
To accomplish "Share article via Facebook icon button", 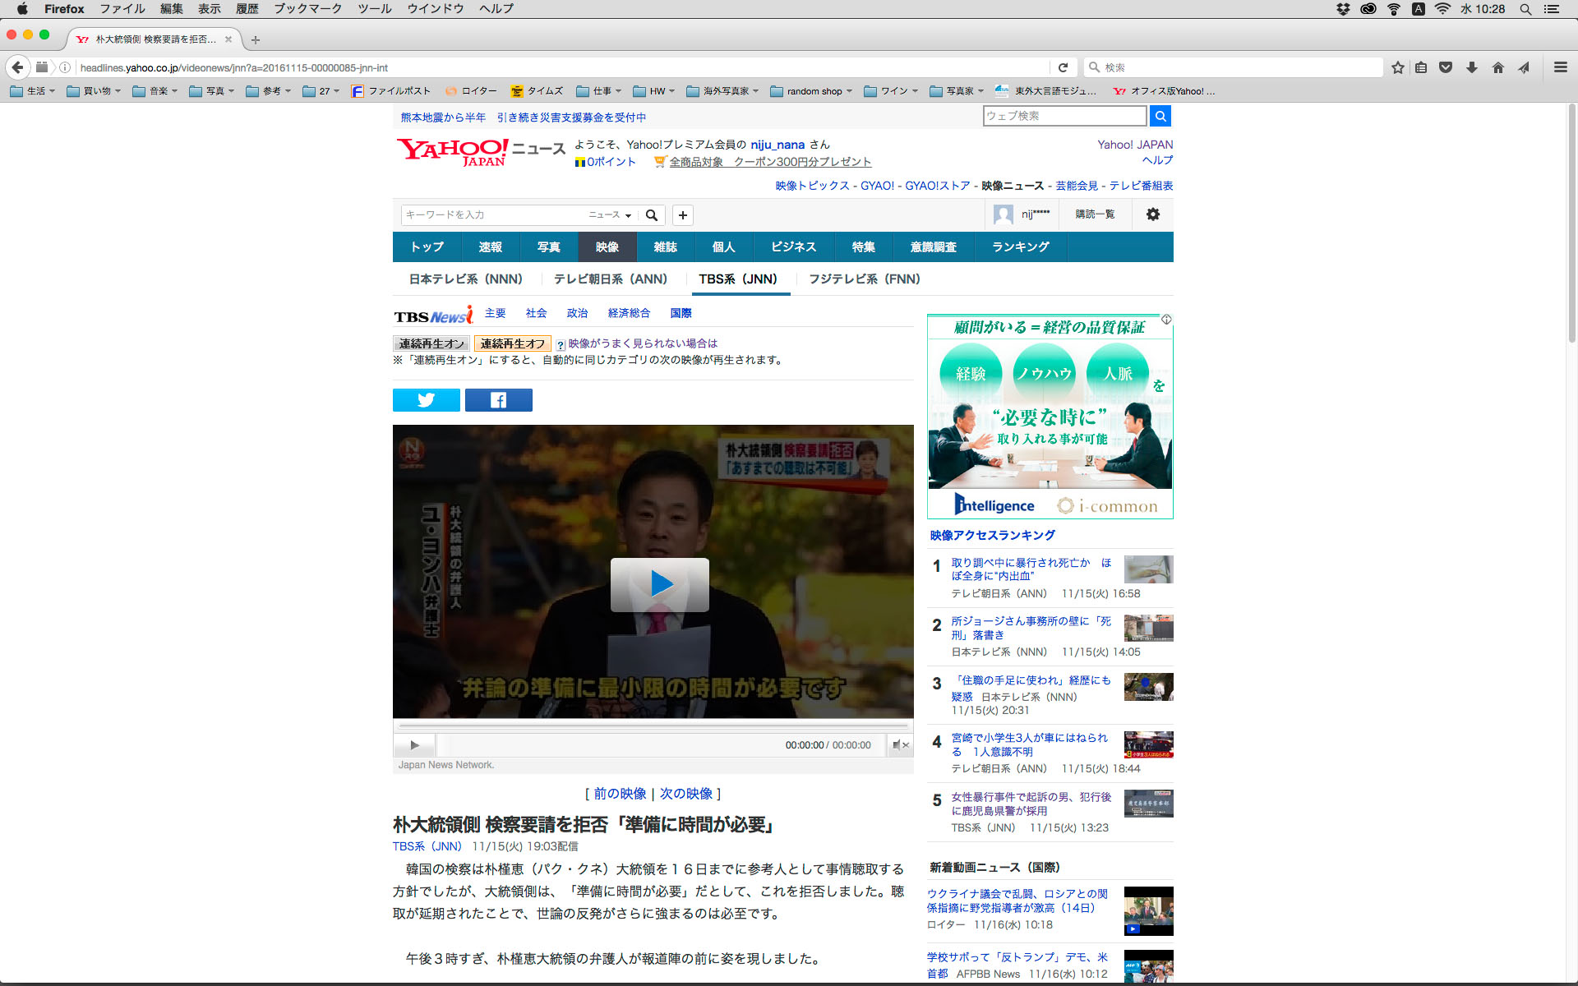I will (498, 400).
